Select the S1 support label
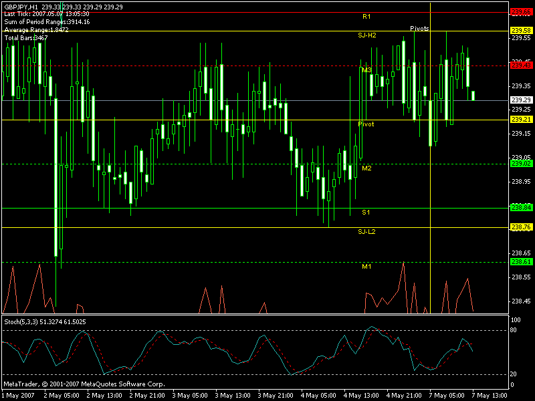This screenshot has height=401, width=535. (x=366, y=212)
